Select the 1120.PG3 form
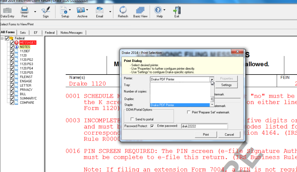The width and height of the screenshot is (297, 172). click(x=27, y=64)
